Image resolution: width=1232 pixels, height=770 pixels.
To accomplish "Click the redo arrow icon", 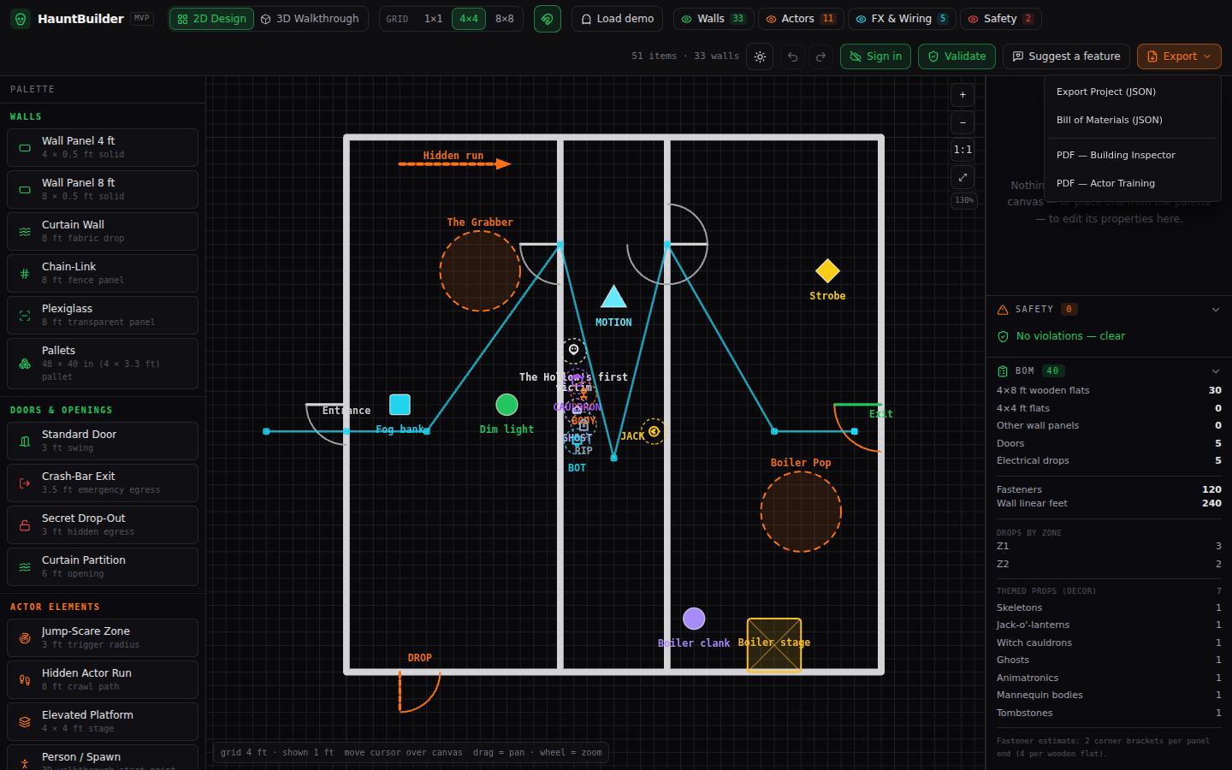I will coord(821,56).
